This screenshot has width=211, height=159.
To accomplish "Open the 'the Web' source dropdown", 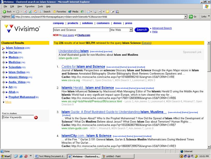I will pyautogui.click(x=131, y=30).
